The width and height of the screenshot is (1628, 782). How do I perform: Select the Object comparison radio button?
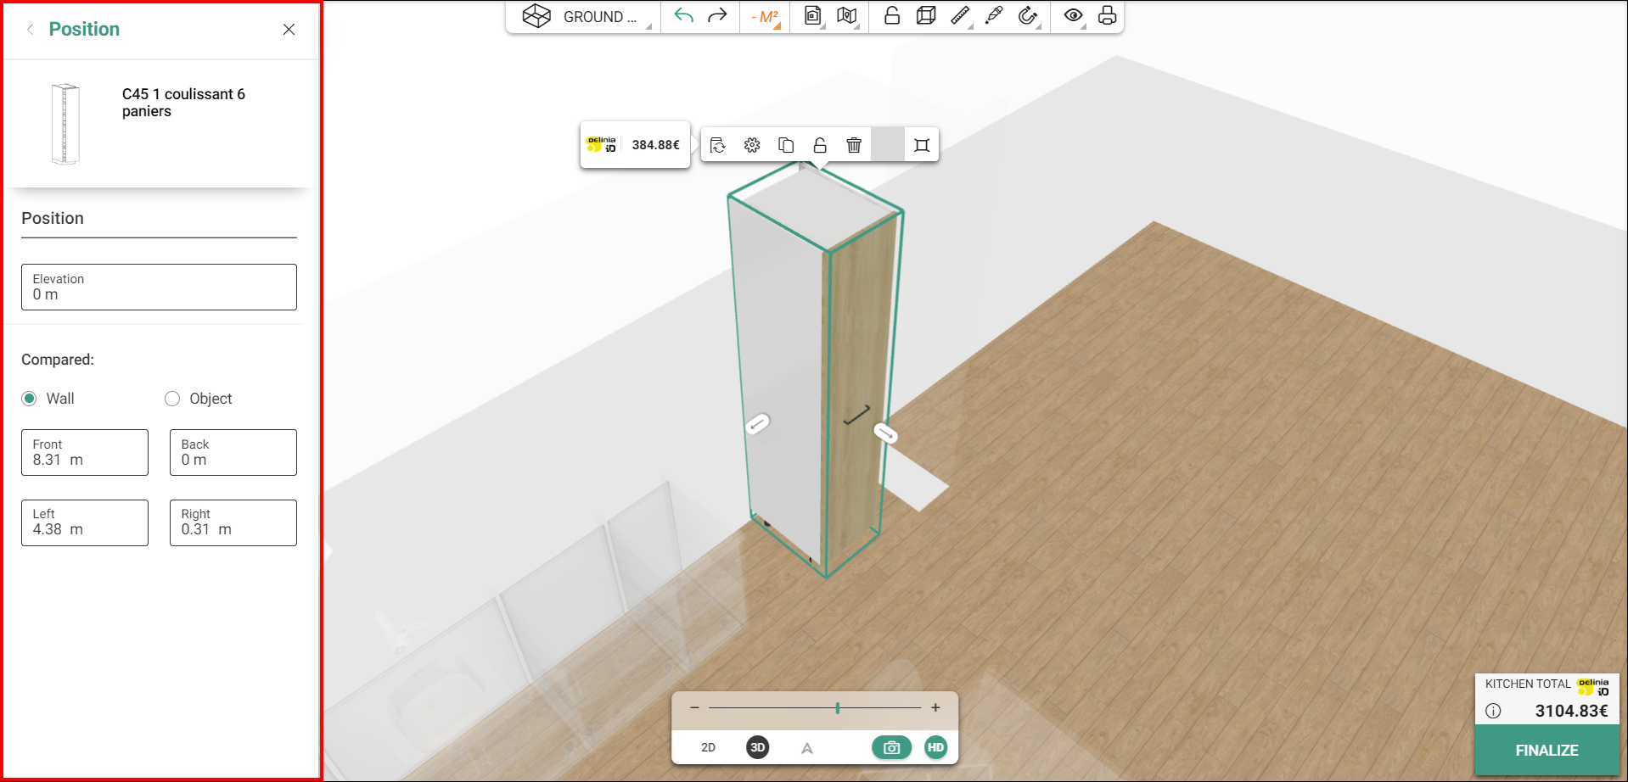[172, 399]
